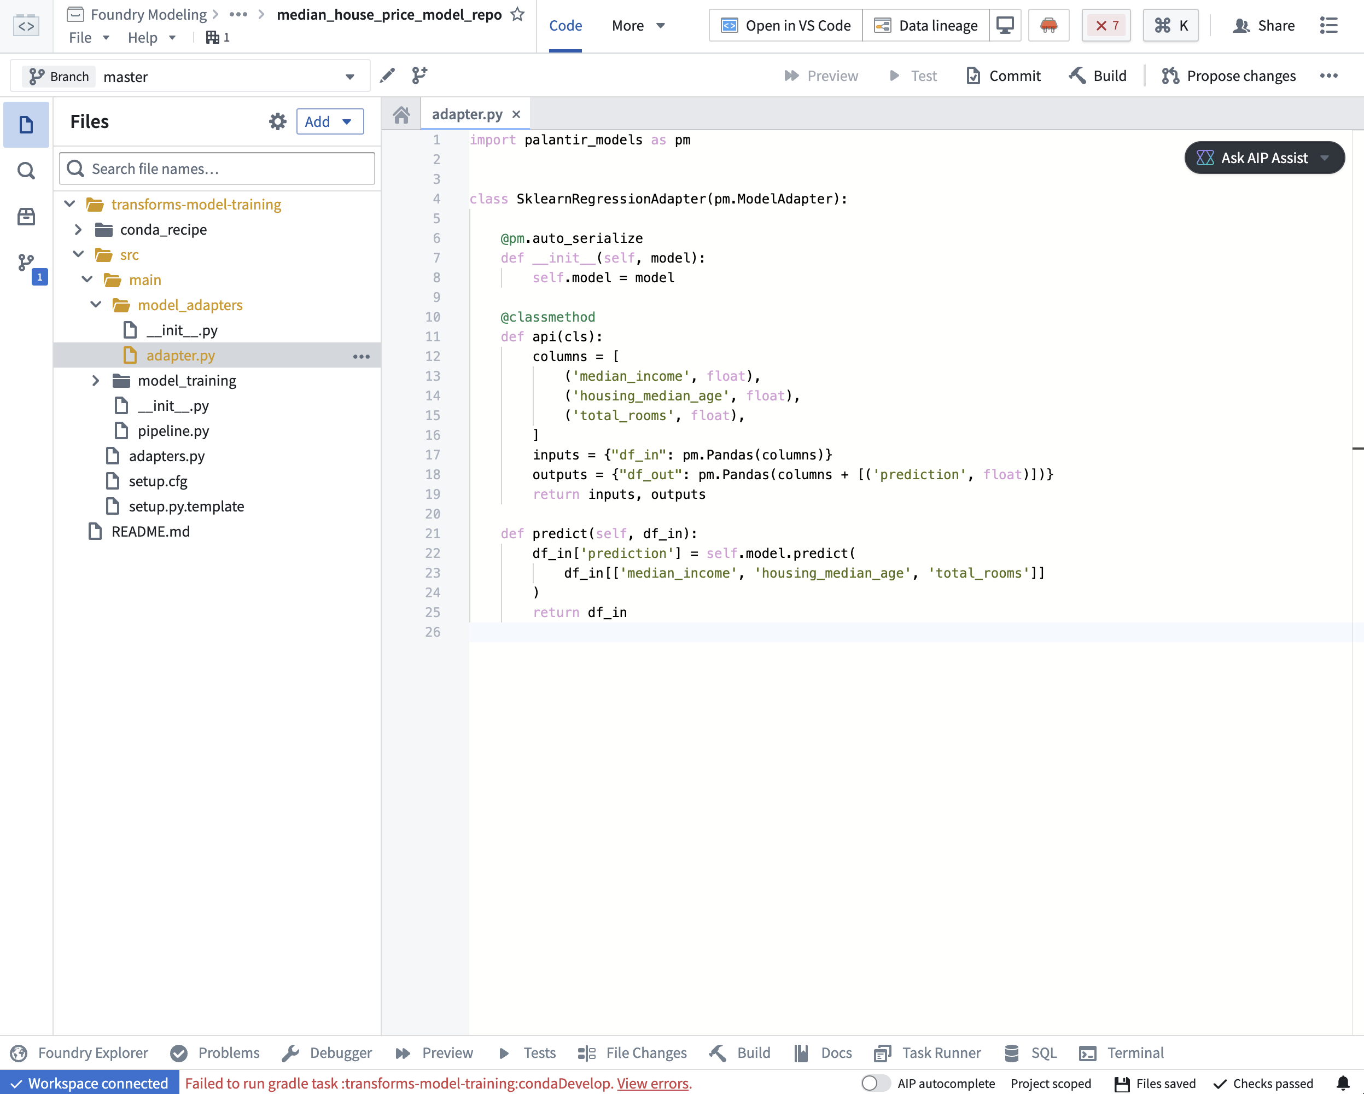Collapse the src folder
This screenshot has width=1364, height=1094.
[x=78, y=254]
